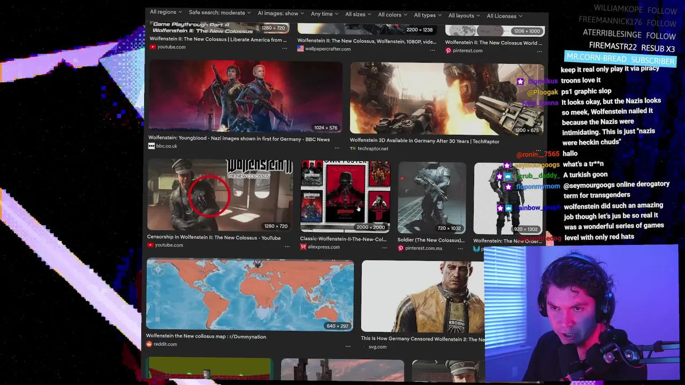Open the All types filter dropdown

click(x=428, y=16)
